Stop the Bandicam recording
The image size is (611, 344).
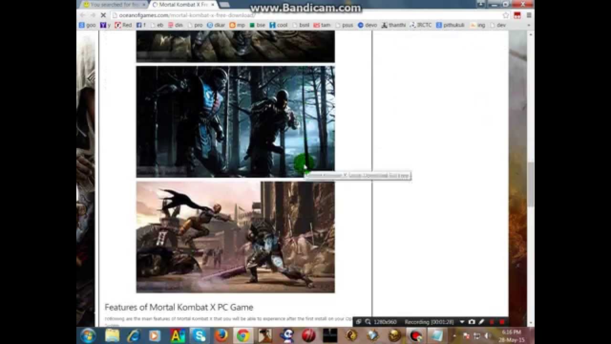pyautogui.click(x=502, y=322)
